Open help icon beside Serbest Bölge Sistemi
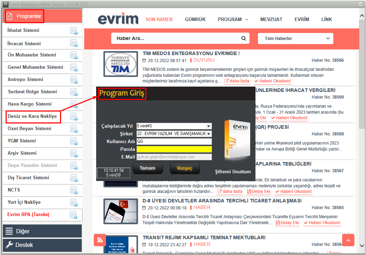 coord(74,92)
